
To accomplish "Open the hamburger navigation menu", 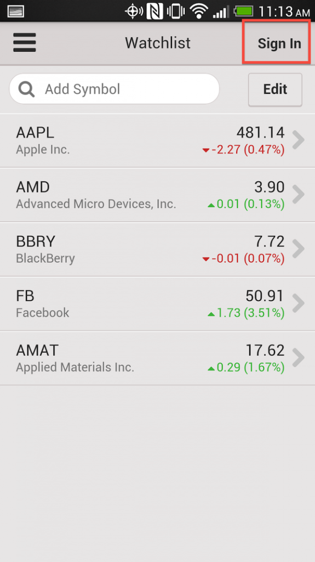I will 24,42.
